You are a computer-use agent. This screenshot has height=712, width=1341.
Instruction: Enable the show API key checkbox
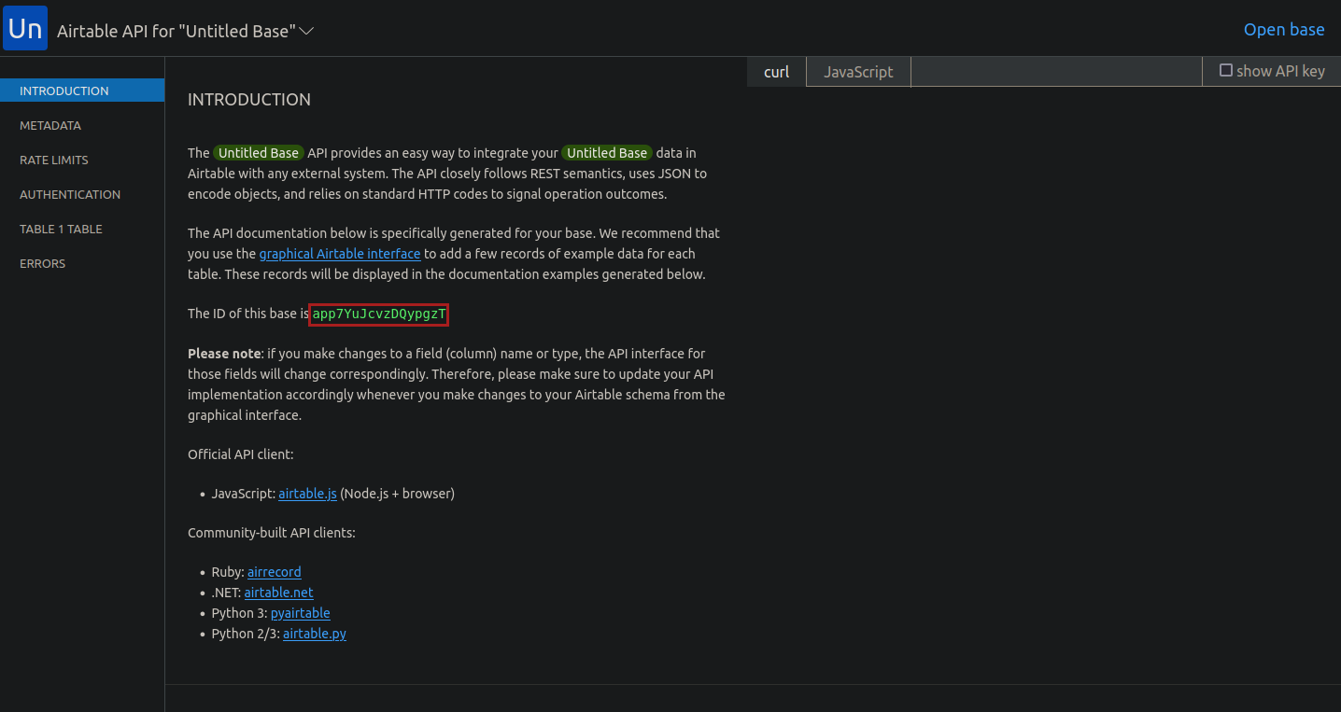pos(1226,70)
